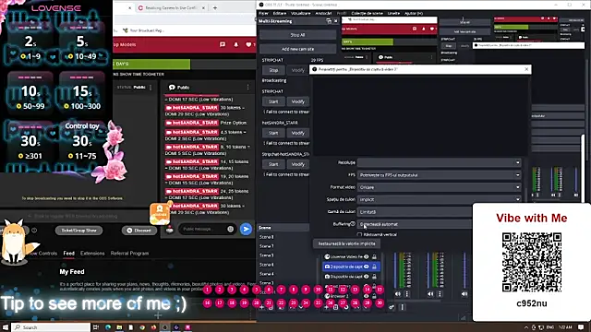Open the Gamă de culori dropdown
591x332 pixels.
[415, 211]
